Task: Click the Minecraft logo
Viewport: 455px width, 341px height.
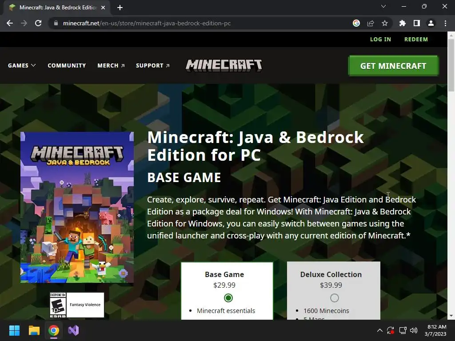Action: click(224, 66)
